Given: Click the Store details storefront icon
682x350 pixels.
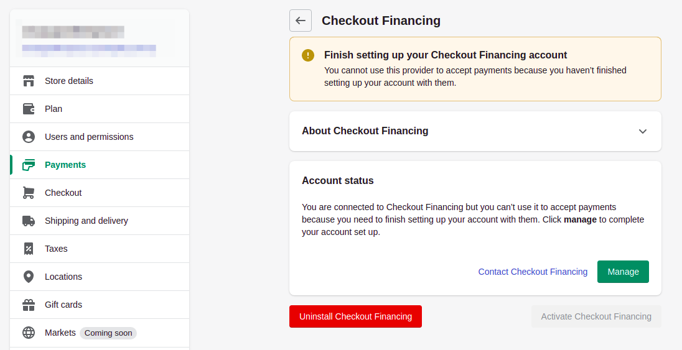Looking at the screenshot, I should (x=29, y=81).
